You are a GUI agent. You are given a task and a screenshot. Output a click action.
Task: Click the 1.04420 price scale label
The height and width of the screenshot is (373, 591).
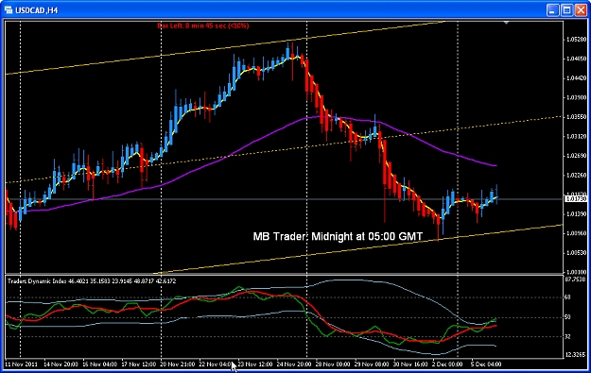tap(577, 78)
